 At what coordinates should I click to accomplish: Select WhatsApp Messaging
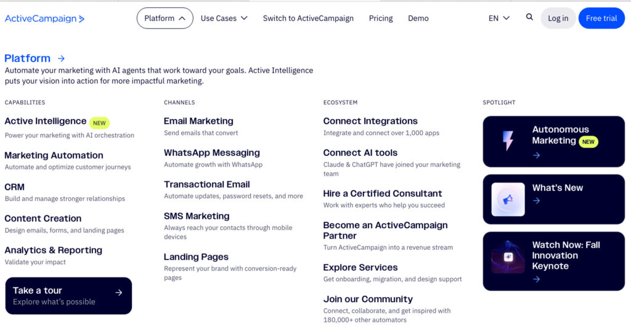(212, 153)
